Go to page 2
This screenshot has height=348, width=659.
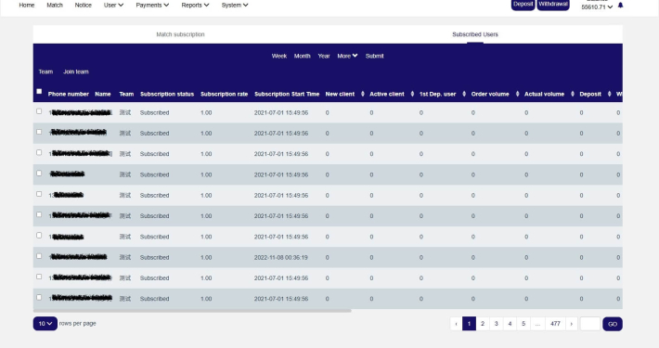click(483, 324)
